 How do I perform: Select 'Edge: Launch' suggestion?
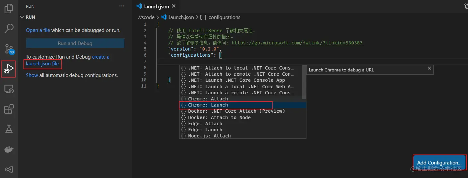click(x=243, y=130)
